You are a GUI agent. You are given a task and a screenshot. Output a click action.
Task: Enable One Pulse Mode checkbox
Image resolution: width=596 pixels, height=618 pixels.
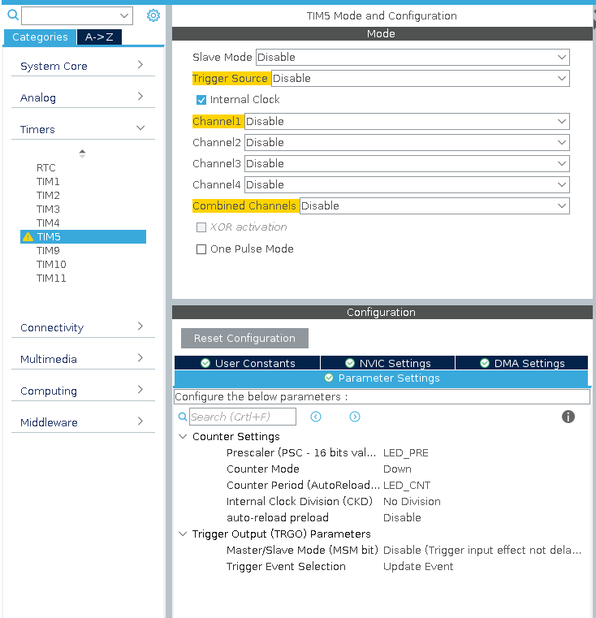[x=201, y=249]
